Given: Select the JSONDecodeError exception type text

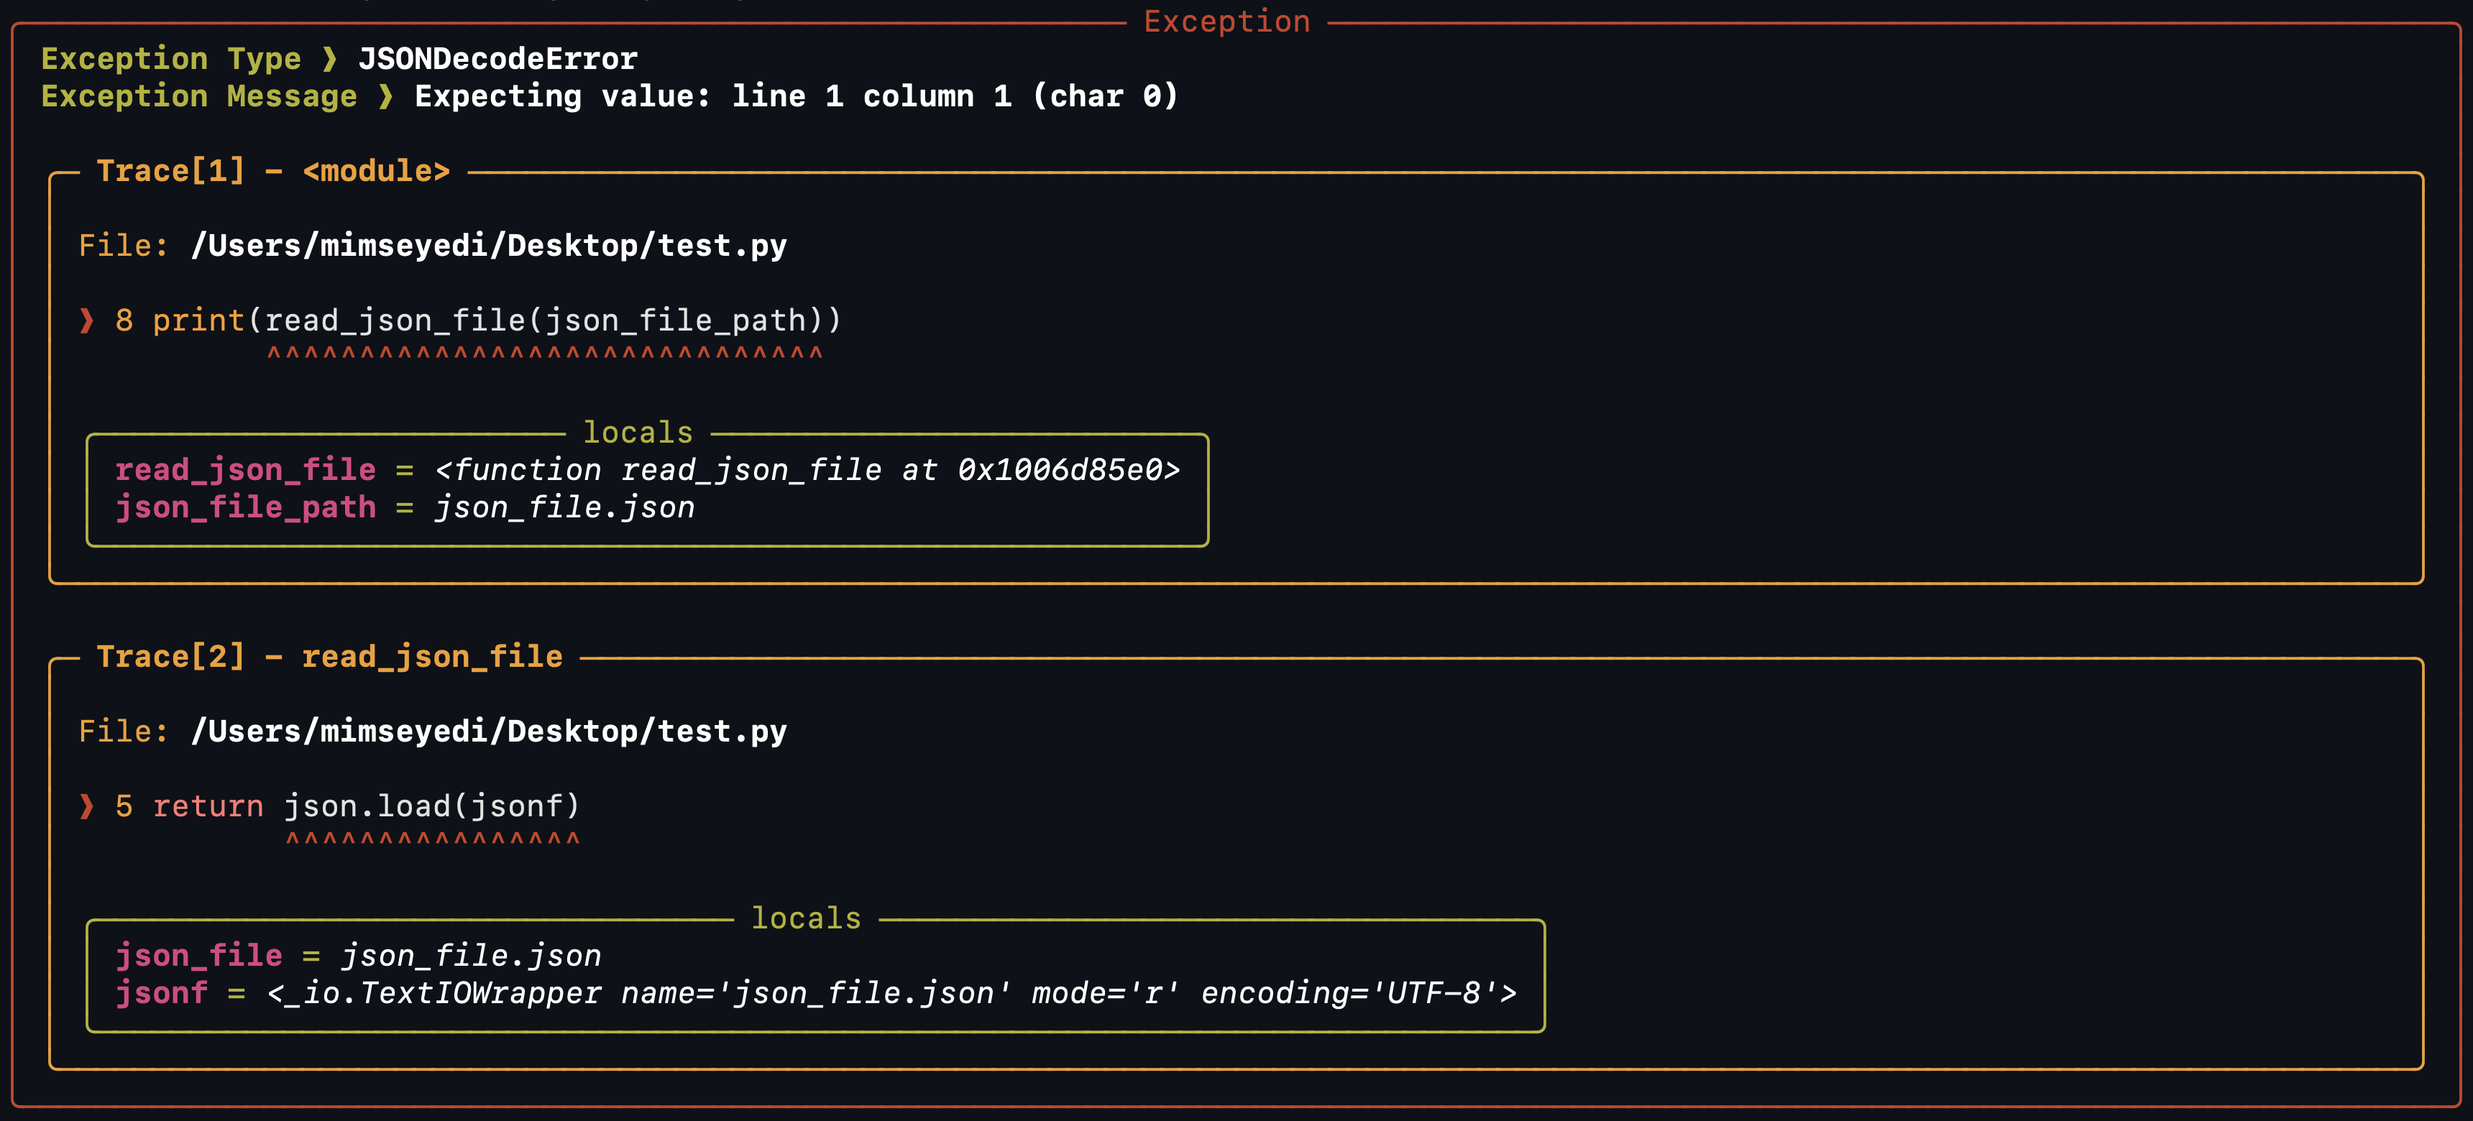Looking at the screenshot, I should [x=497, y=60].
